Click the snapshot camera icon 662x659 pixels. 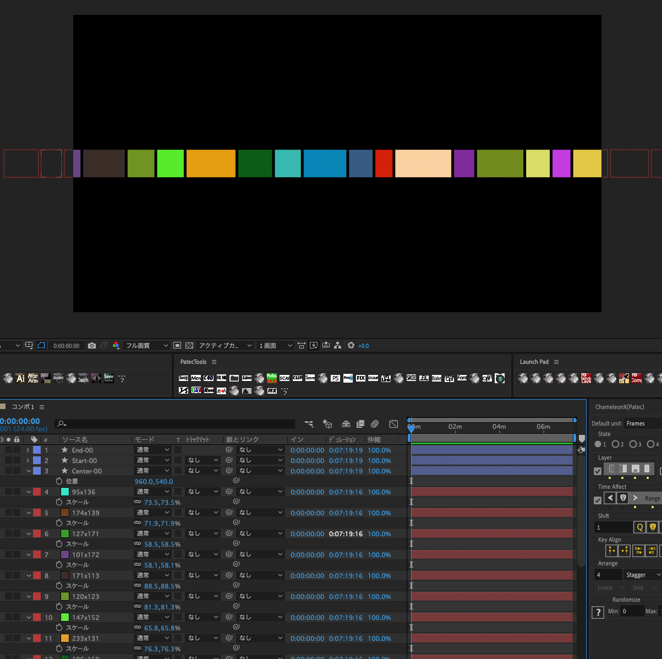pos(92,346)
